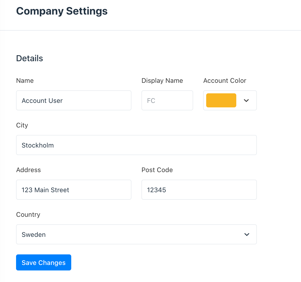Click the Address label text
Screen dimensions: 301x282
click(28, 170)
